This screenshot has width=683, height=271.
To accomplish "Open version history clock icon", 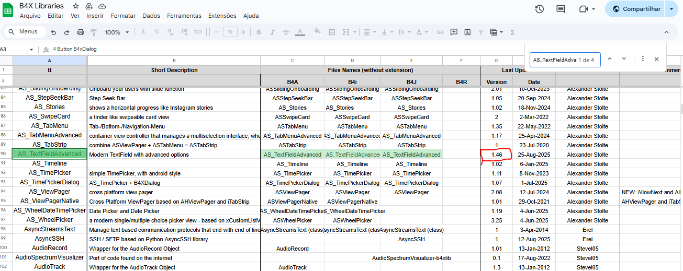I will tap(540, 9).
